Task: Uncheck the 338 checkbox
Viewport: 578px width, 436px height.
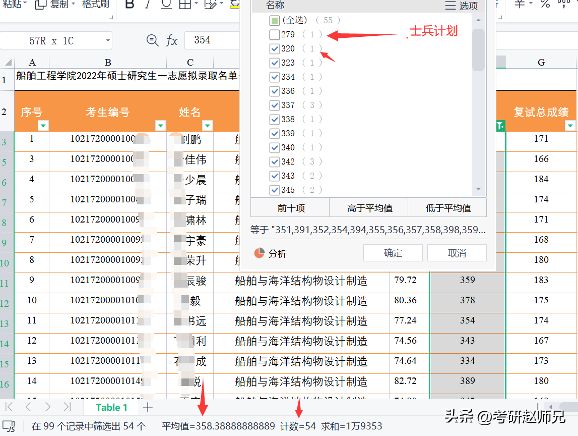Action: (274, 119)
